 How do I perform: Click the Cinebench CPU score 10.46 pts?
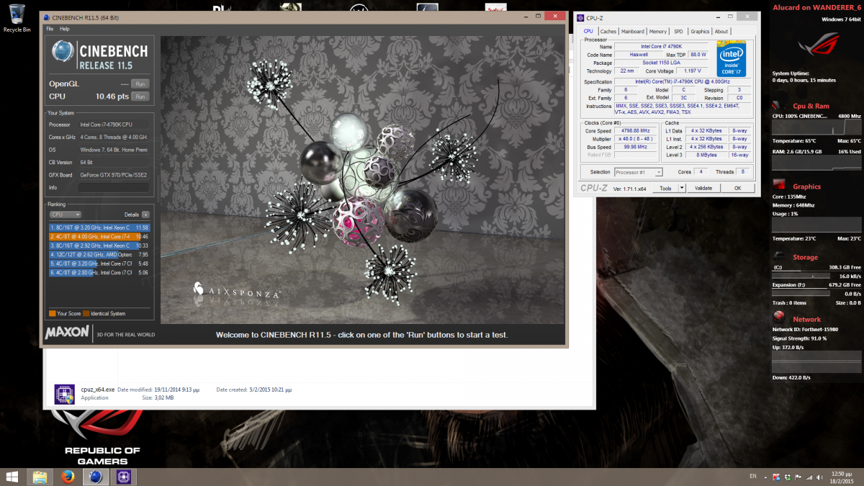(x=112, y=96)
